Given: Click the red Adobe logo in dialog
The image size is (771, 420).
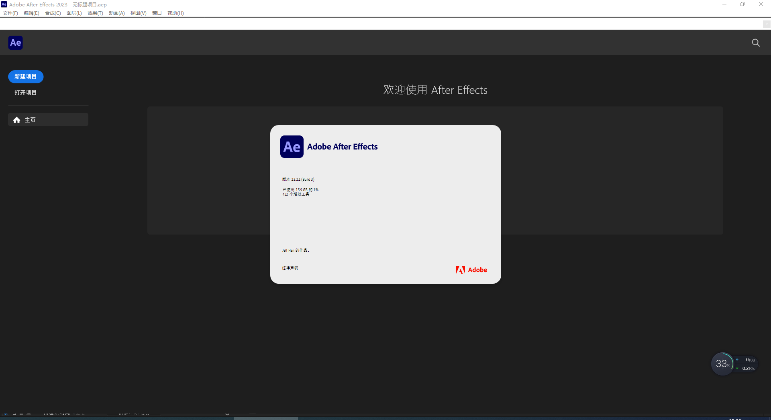Looking at the screenshot, I should (x=471, y=270).
